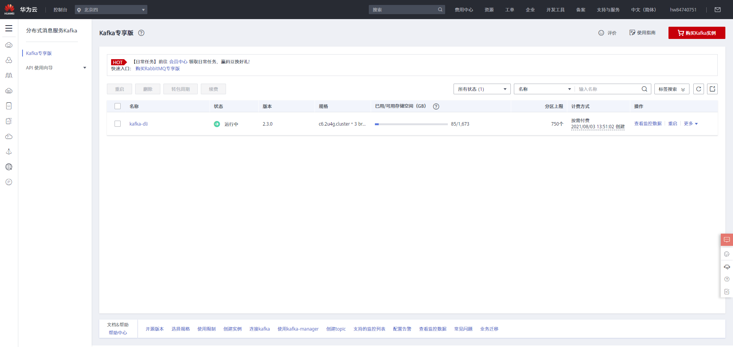733x347 pixels.
Task: Open the red chat bubble widget
Action: tap(727, 240)
